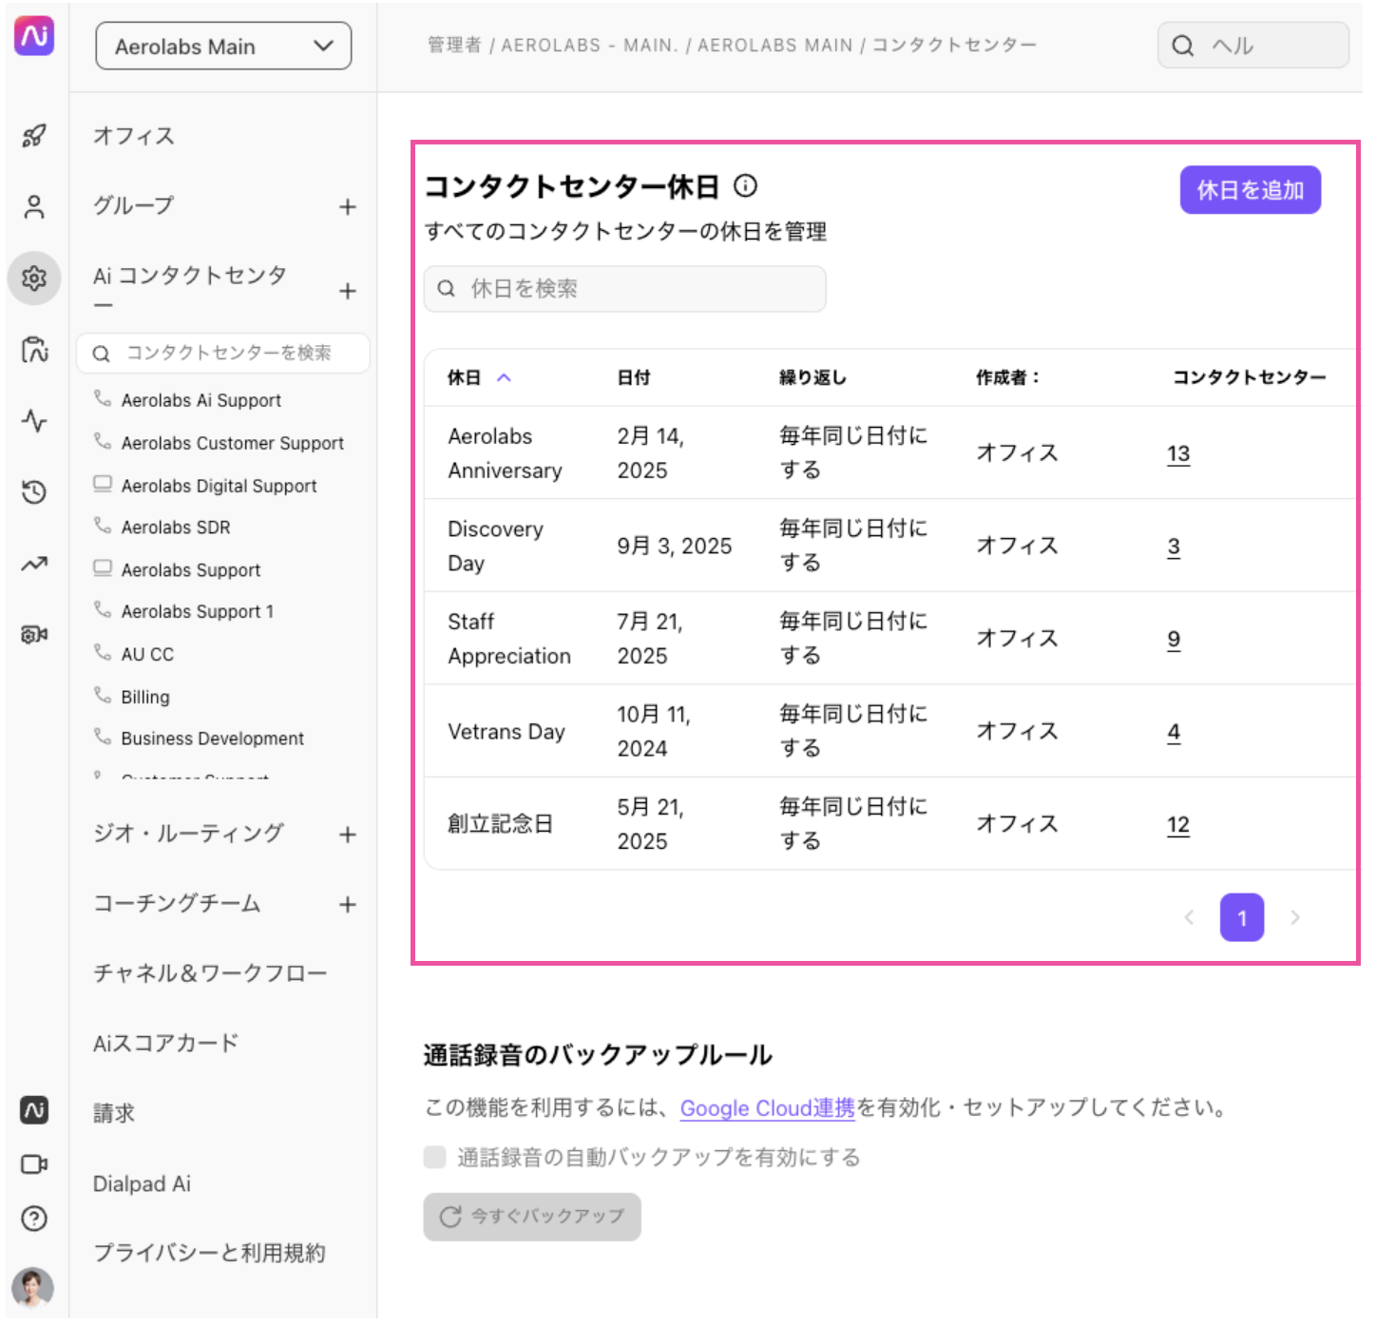Viewport: 1395px width, 1325px height.
Task: Open the Aerolabs Main office dropdown
Action: coord(223,47)
